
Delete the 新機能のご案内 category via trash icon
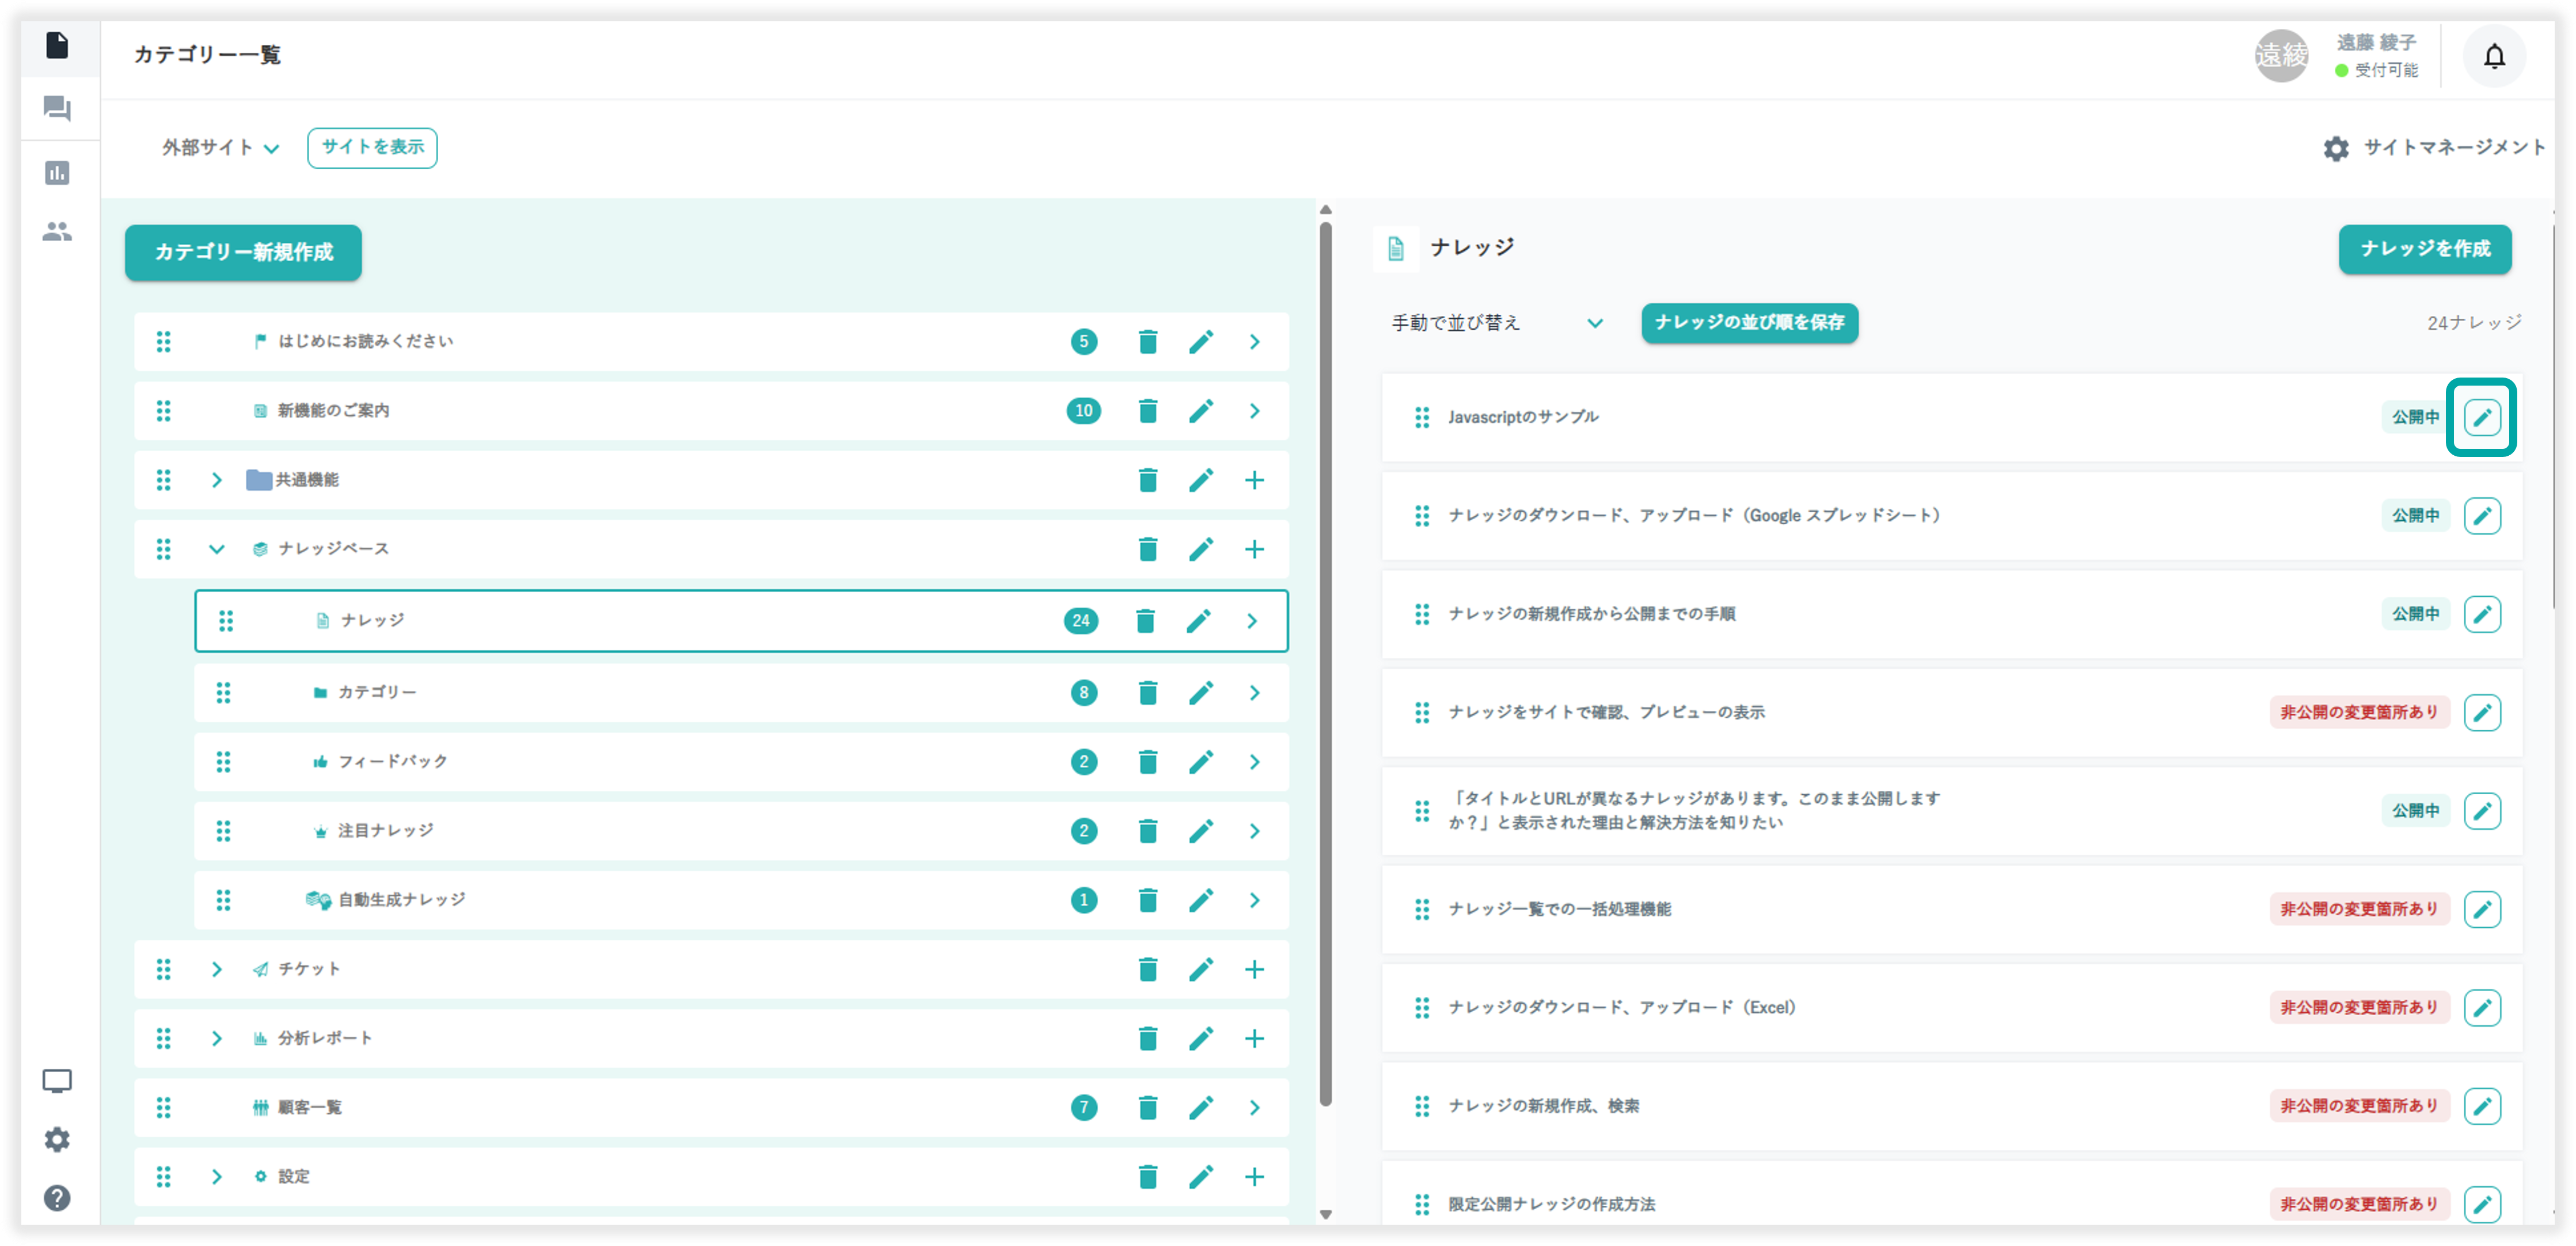1147,411
